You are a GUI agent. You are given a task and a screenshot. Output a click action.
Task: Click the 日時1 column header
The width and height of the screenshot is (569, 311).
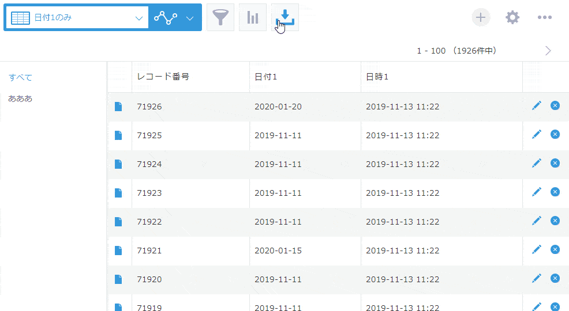coord(377,77)
